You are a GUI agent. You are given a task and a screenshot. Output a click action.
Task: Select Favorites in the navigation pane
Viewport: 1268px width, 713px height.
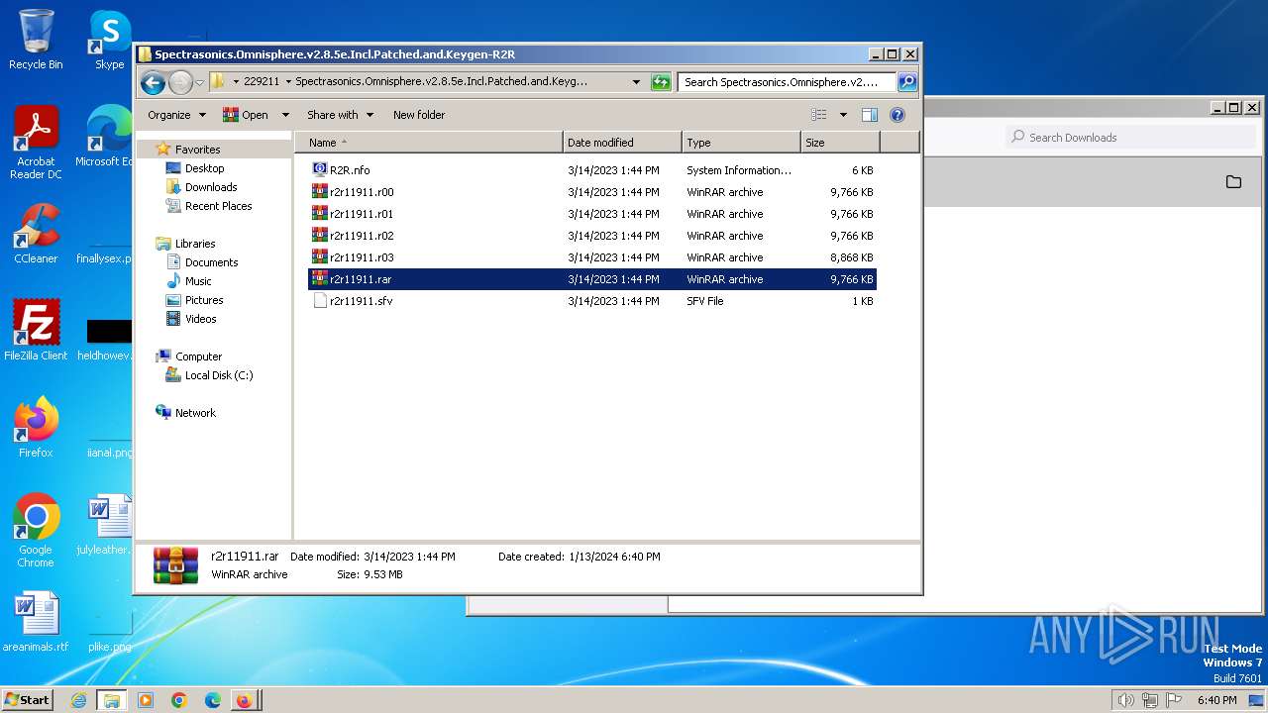pyautogui.click(x=197, y=150)
